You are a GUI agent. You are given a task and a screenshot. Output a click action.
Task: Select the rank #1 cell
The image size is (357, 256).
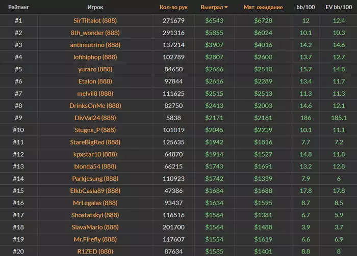[18, 21]
